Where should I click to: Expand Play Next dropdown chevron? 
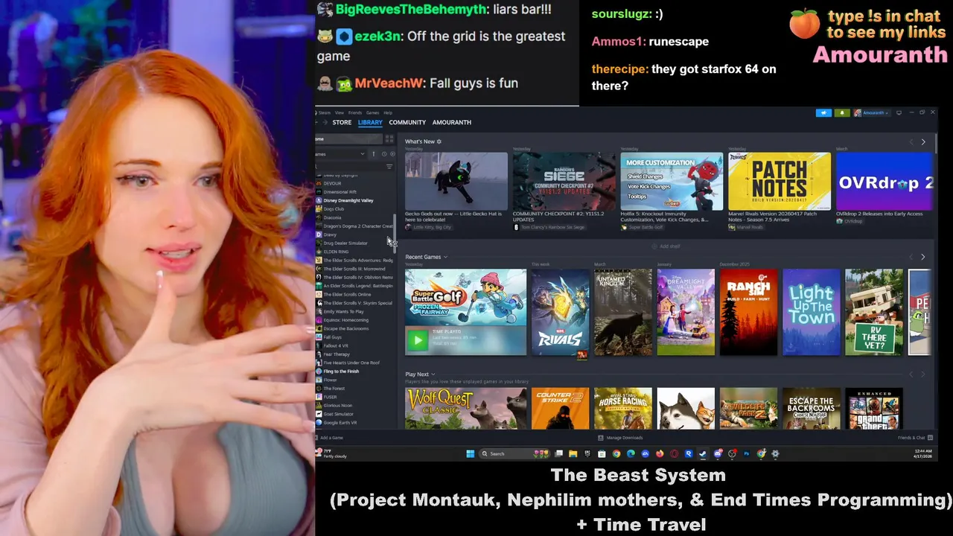(x=433, y=374)
